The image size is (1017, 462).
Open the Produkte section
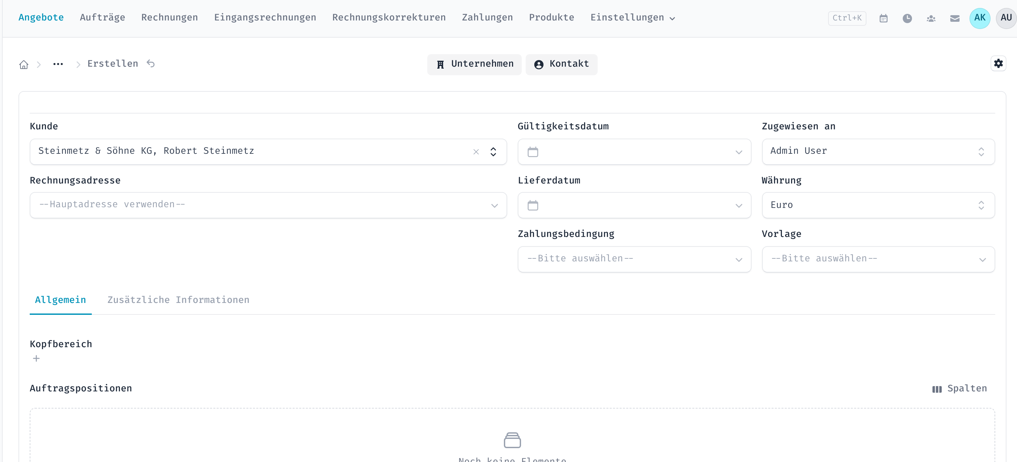551,18
